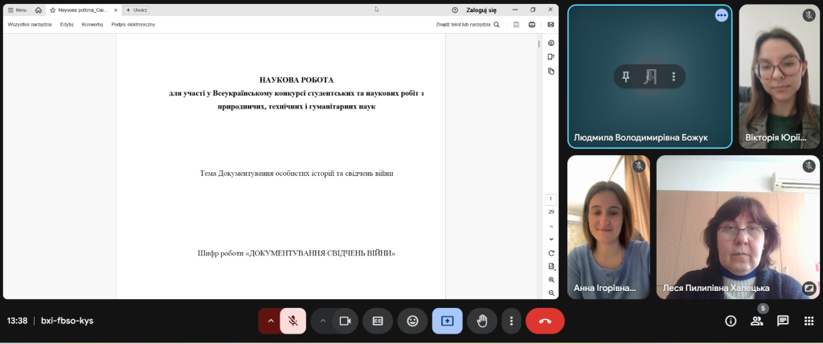Raise your hand in the meeting
The height and width of the screenshot is (344, 823).
click(482, 321)
